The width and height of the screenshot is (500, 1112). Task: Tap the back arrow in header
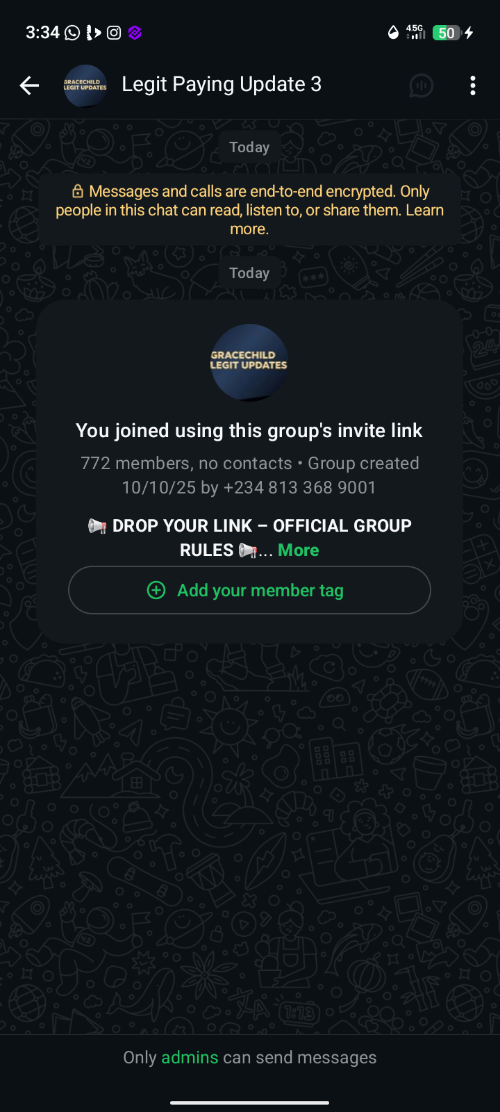(29, 85)
